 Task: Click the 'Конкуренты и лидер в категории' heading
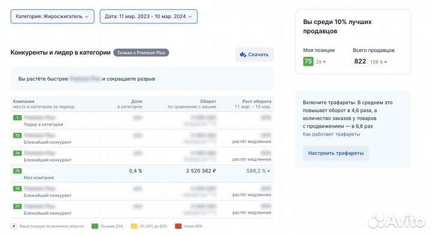click(x=61, y=53)
